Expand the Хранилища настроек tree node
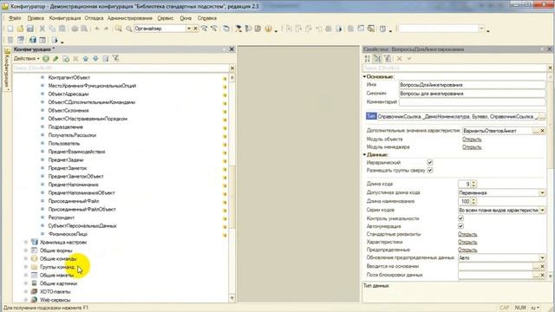This screenshot has width=555, height=312. pyautogui.click(x=26, y=243)
